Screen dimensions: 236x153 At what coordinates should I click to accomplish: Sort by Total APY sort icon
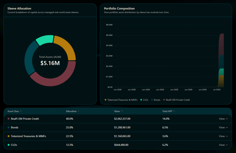tap(174, 111)
